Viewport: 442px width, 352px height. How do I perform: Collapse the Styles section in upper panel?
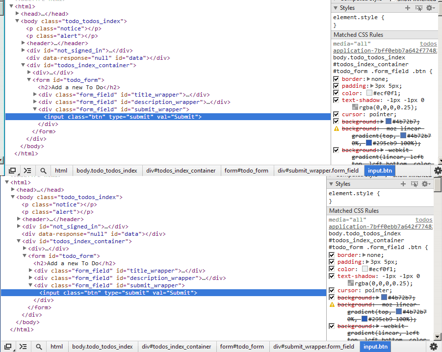[336, 8]
